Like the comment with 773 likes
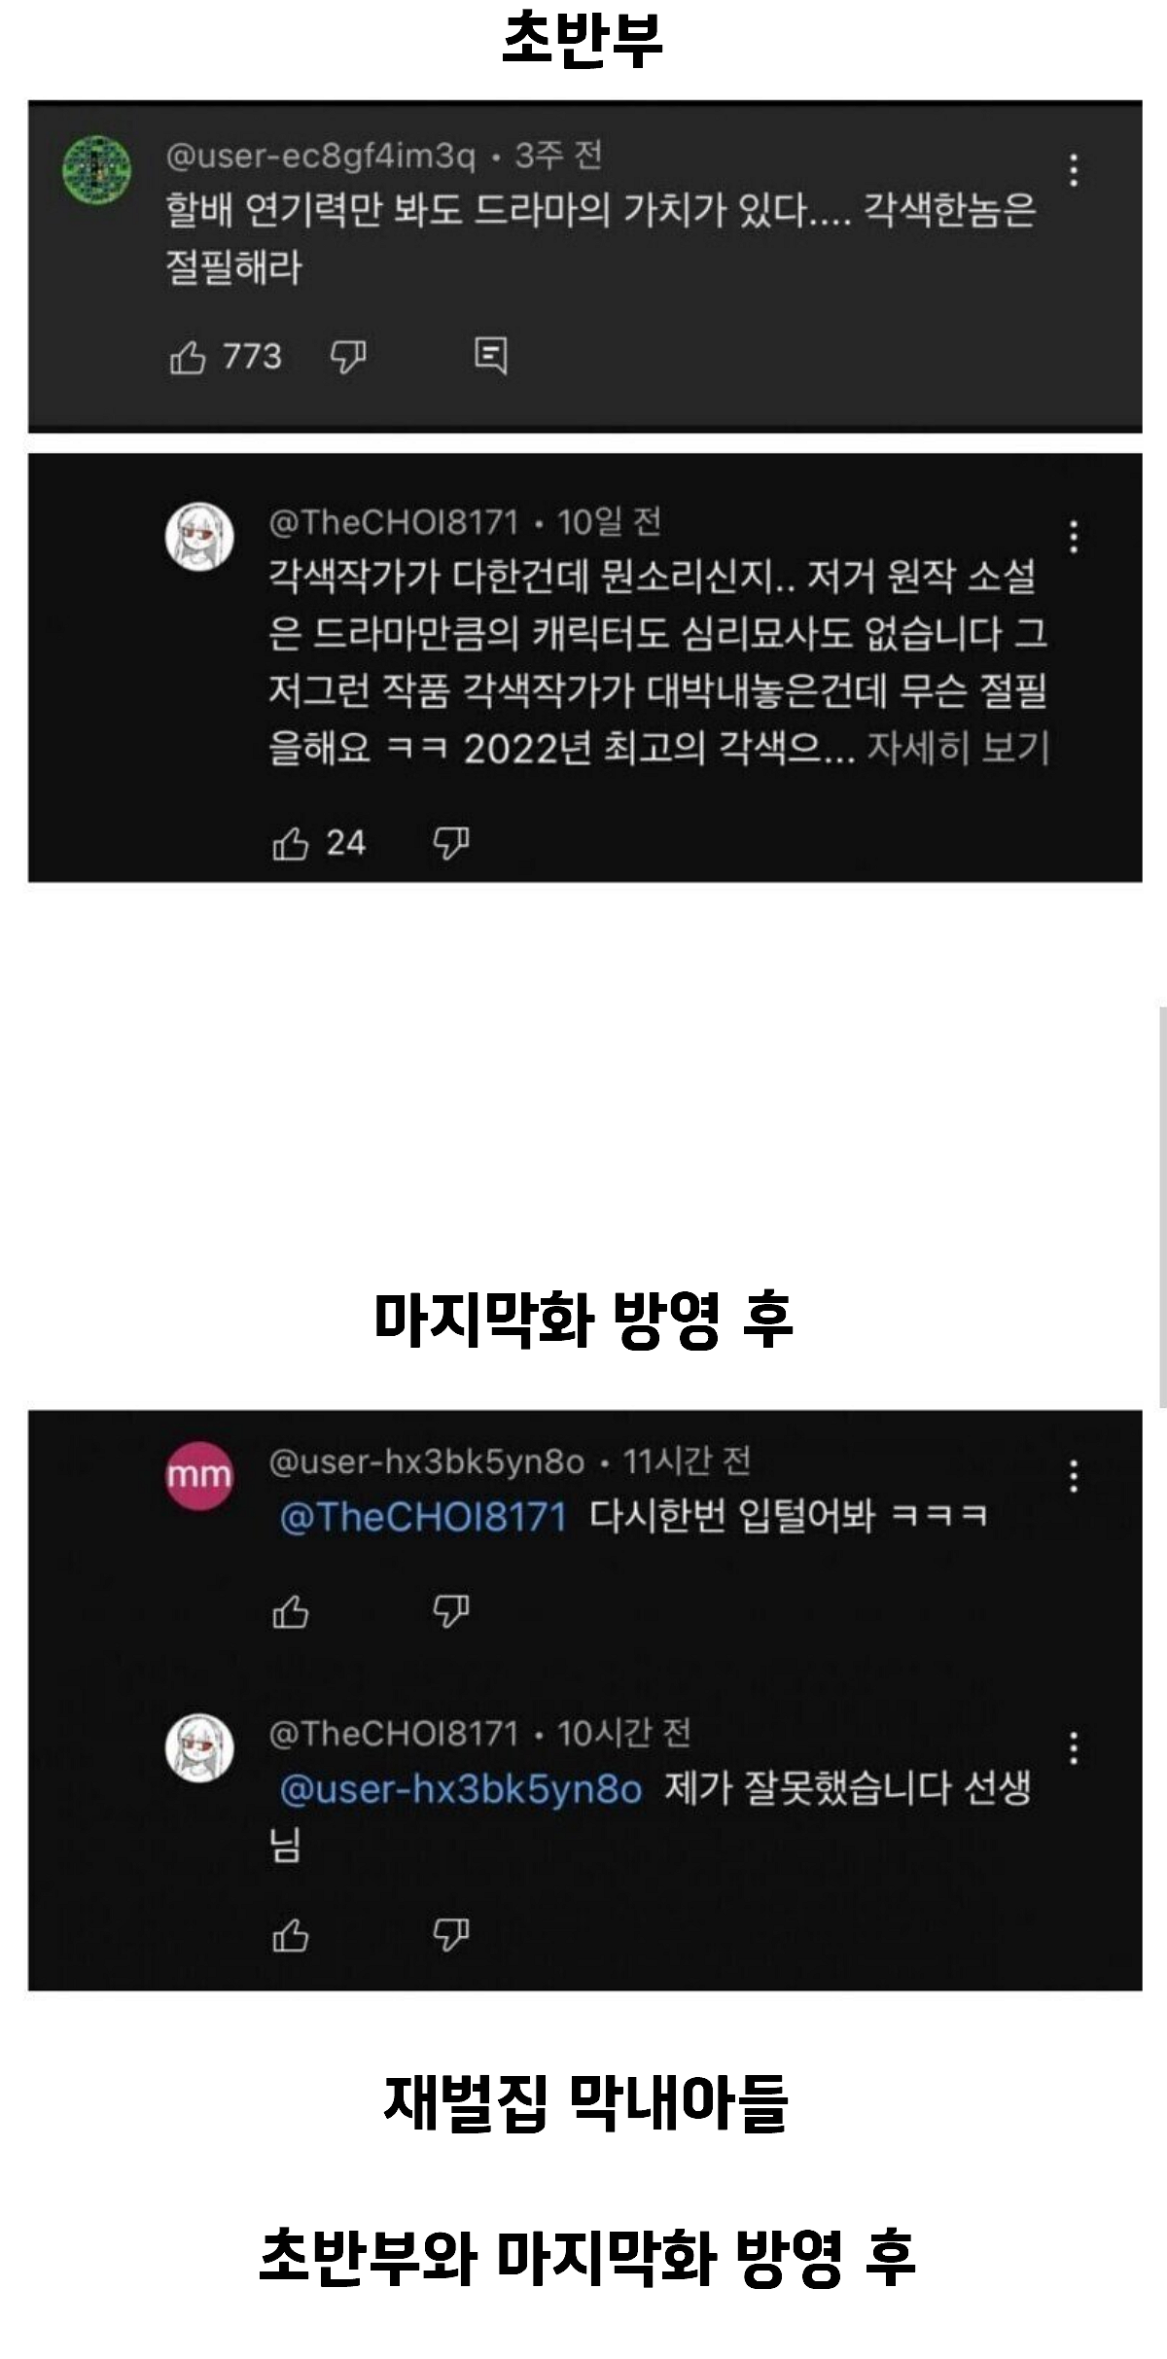 pyautogui.click(x=188, y=357)
